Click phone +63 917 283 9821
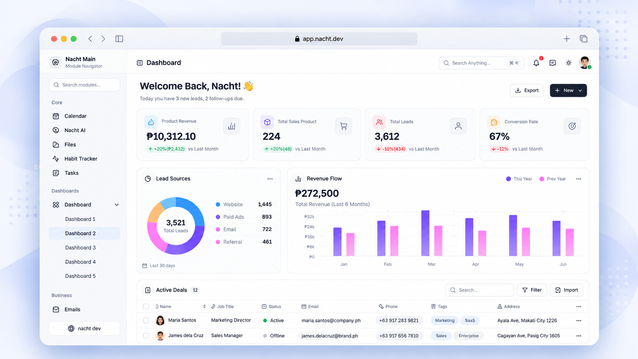The image size is (638, 359). 399,320
